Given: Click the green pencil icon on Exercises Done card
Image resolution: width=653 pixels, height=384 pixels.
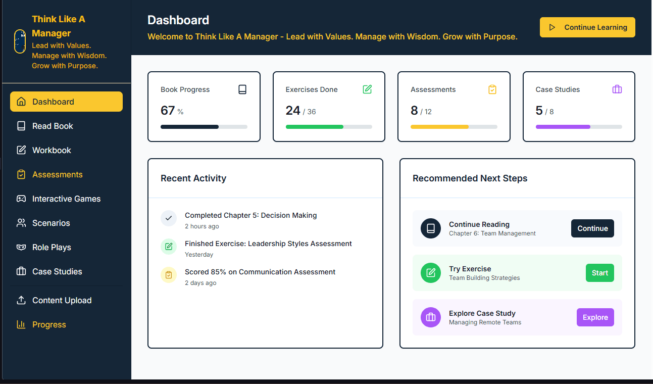Looking at the screenshot, I should [x=367, y=89].
